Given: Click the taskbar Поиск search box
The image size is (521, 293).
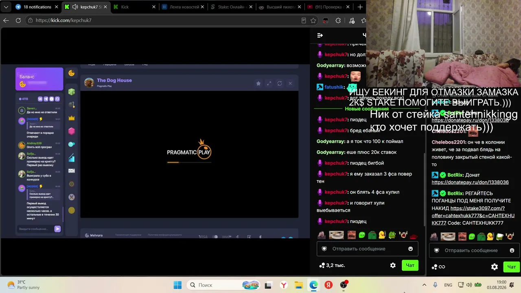Looking at the screenshot, I should 224,285.
